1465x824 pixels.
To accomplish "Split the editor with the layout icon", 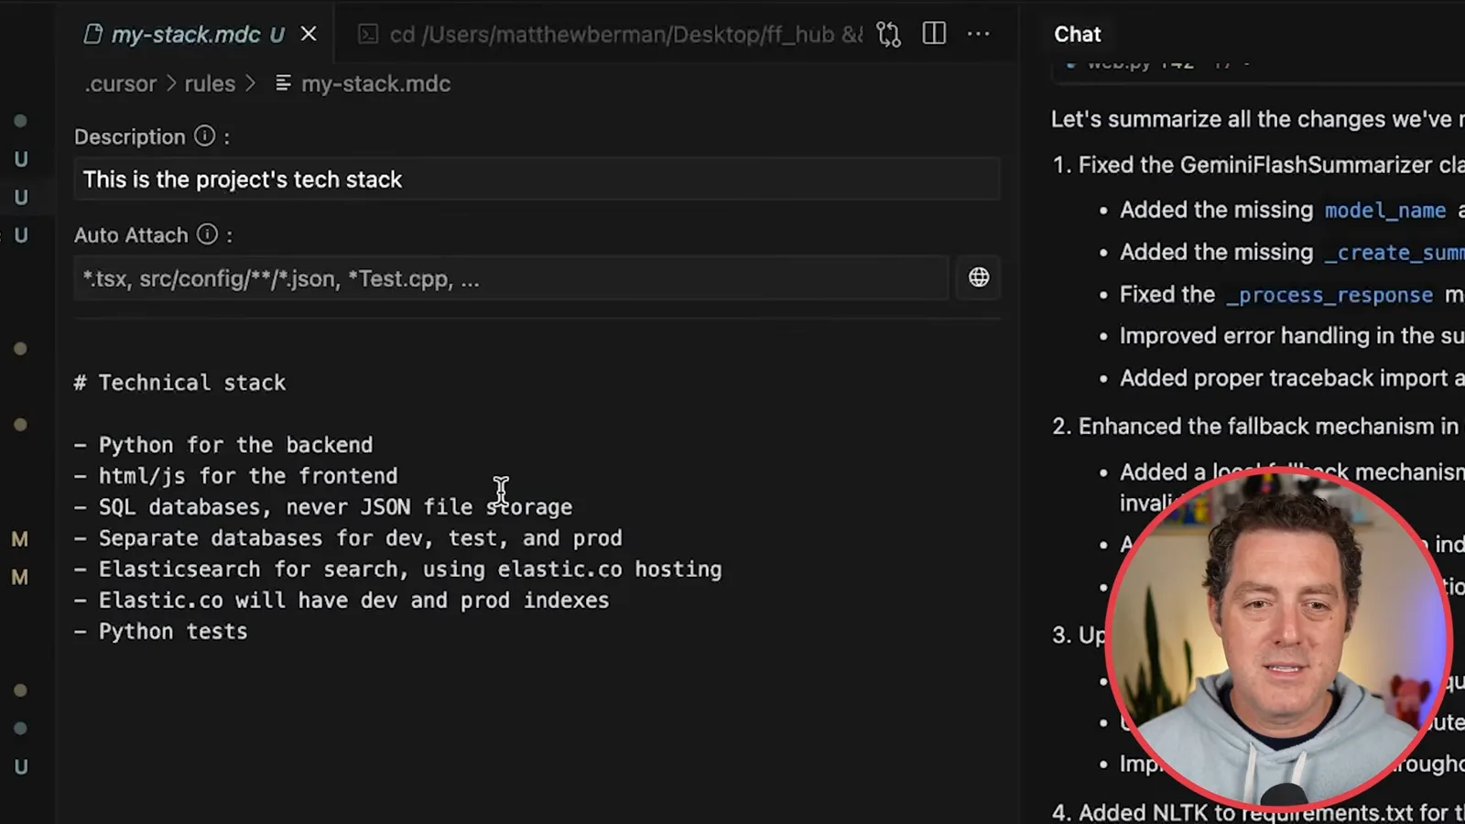I will [934, 34].
